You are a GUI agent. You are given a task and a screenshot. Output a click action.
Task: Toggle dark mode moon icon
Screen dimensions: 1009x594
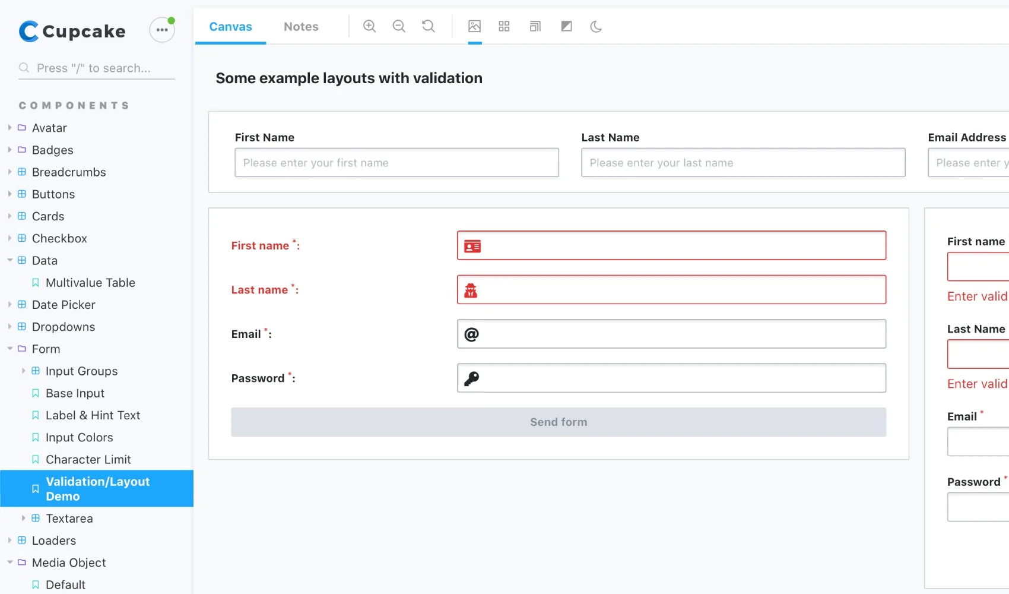[x=596, y=26]
